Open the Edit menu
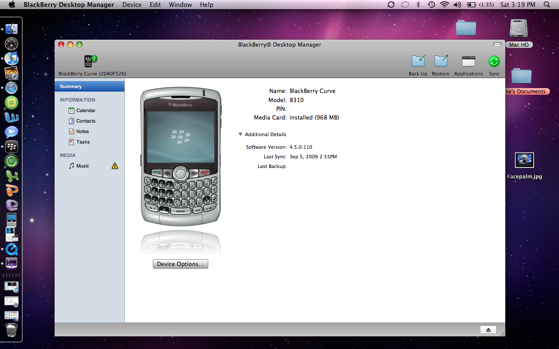 coord(155,5)
